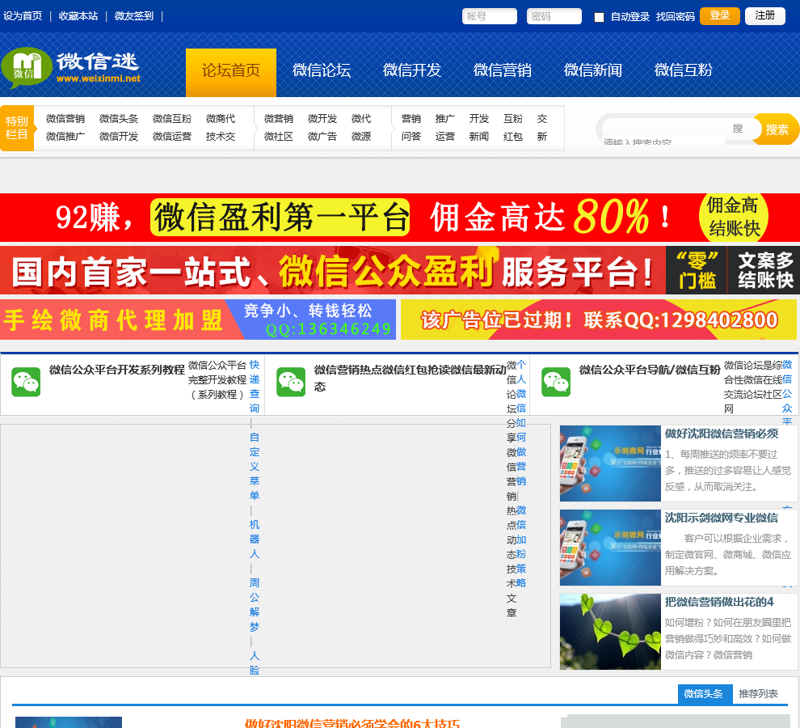
Task: Open the 论坛首页 nav tab
Action: pyautogui.click(x=231, y=73)
